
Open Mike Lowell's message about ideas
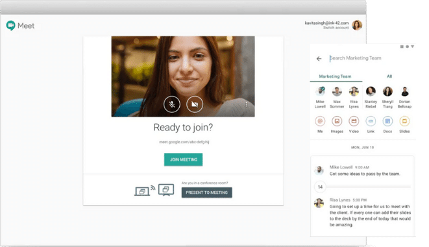coord(365,174)
